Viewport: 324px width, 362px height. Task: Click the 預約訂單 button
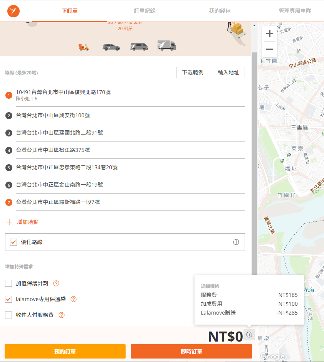click(x=65, y=351)
